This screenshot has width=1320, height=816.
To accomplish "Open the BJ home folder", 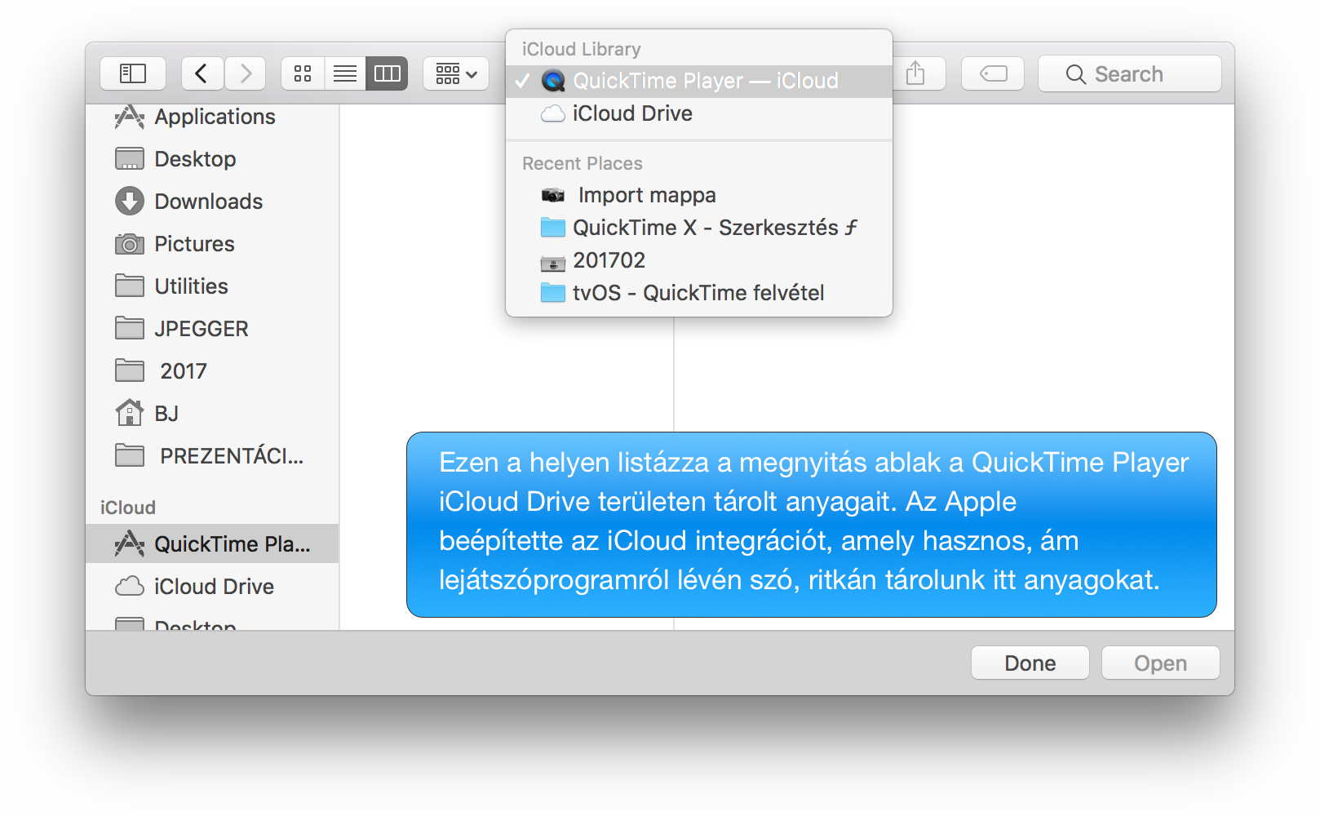I will coord(212,414).
